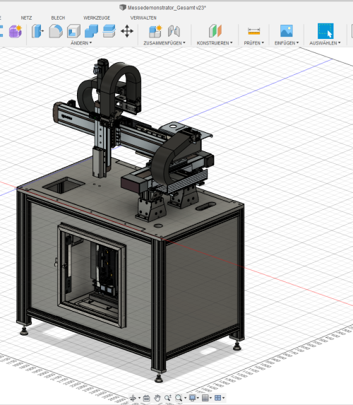The width and height of the screenshot is (353, 405).
Task: Switch to the BLECH tab
Action: (58, 18)
